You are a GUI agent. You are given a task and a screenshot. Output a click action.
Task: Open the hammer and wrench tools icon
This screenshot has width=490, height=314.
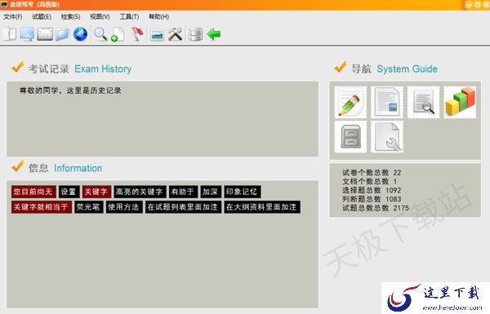(176, 34)
